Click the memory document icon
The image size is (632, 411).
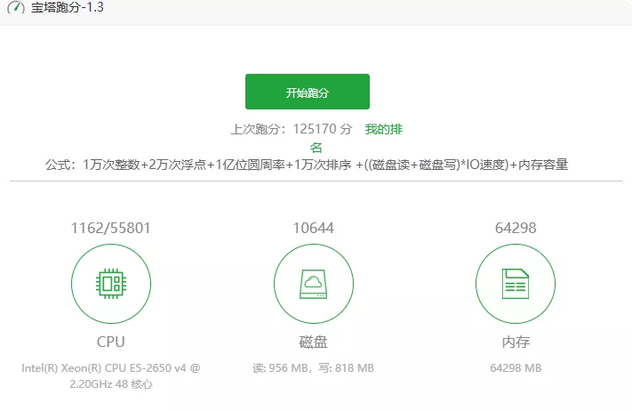click(516, 284)
